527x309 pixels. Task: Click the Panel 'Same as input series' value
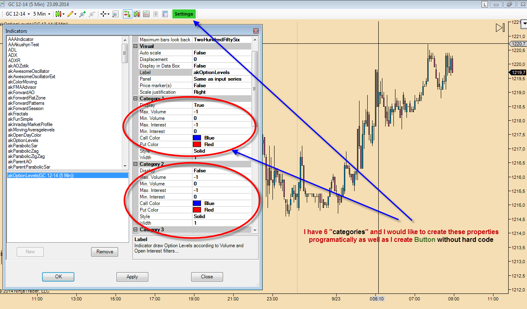[x=222, y=79]
